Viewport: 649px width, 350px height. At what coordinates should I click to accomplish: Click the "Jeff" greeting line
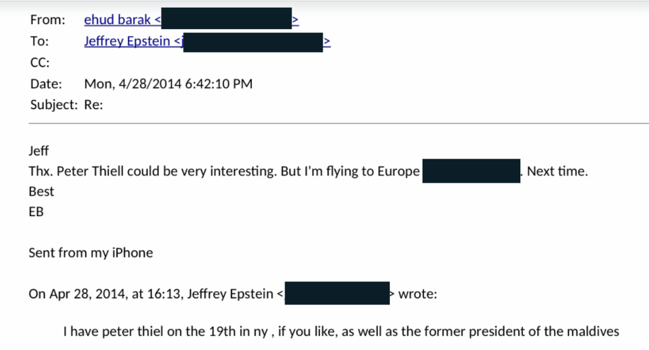tap(39, 151)
